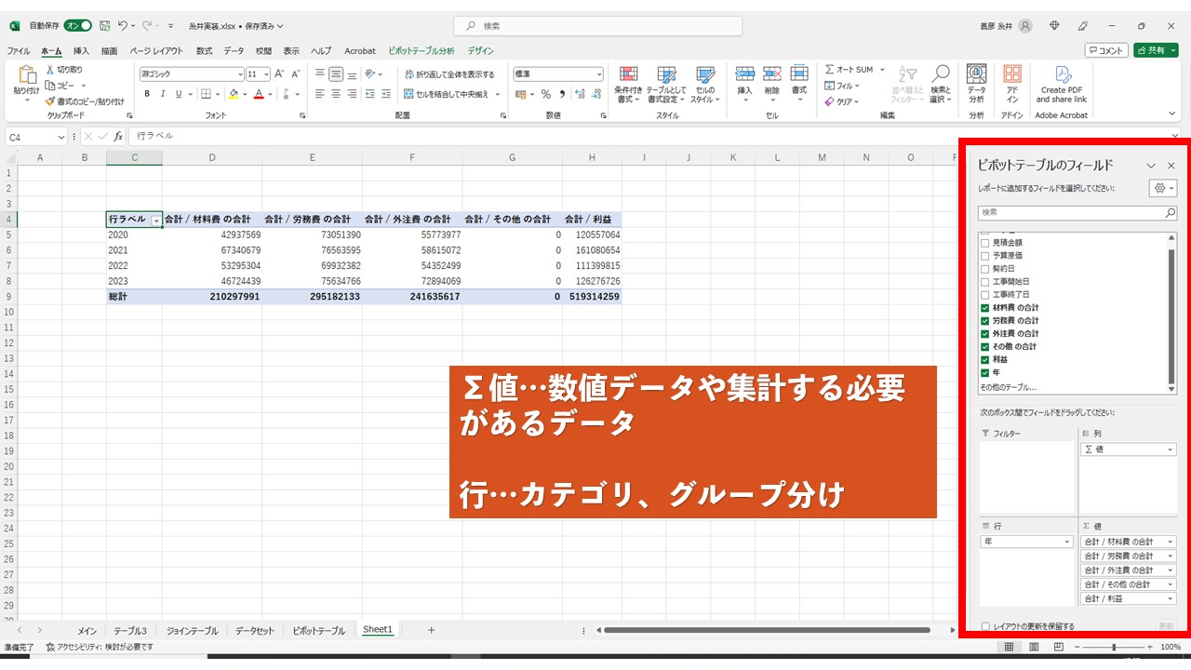Check the 見積金額 field checkbox

coord(985,243)
